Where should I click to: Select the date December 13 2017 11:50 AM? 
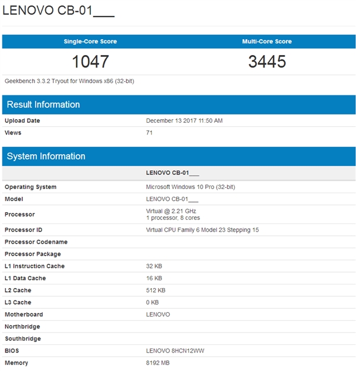pyautogui.click(x=185, y=121)
